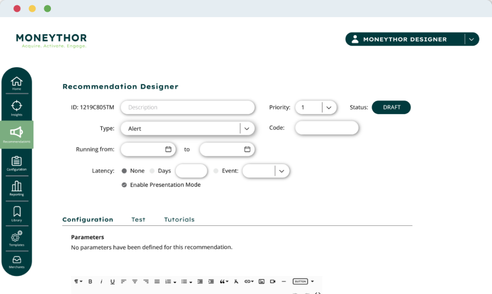Open the Library bookmark icon
This screenshot has height=294, width=492.
17,214
